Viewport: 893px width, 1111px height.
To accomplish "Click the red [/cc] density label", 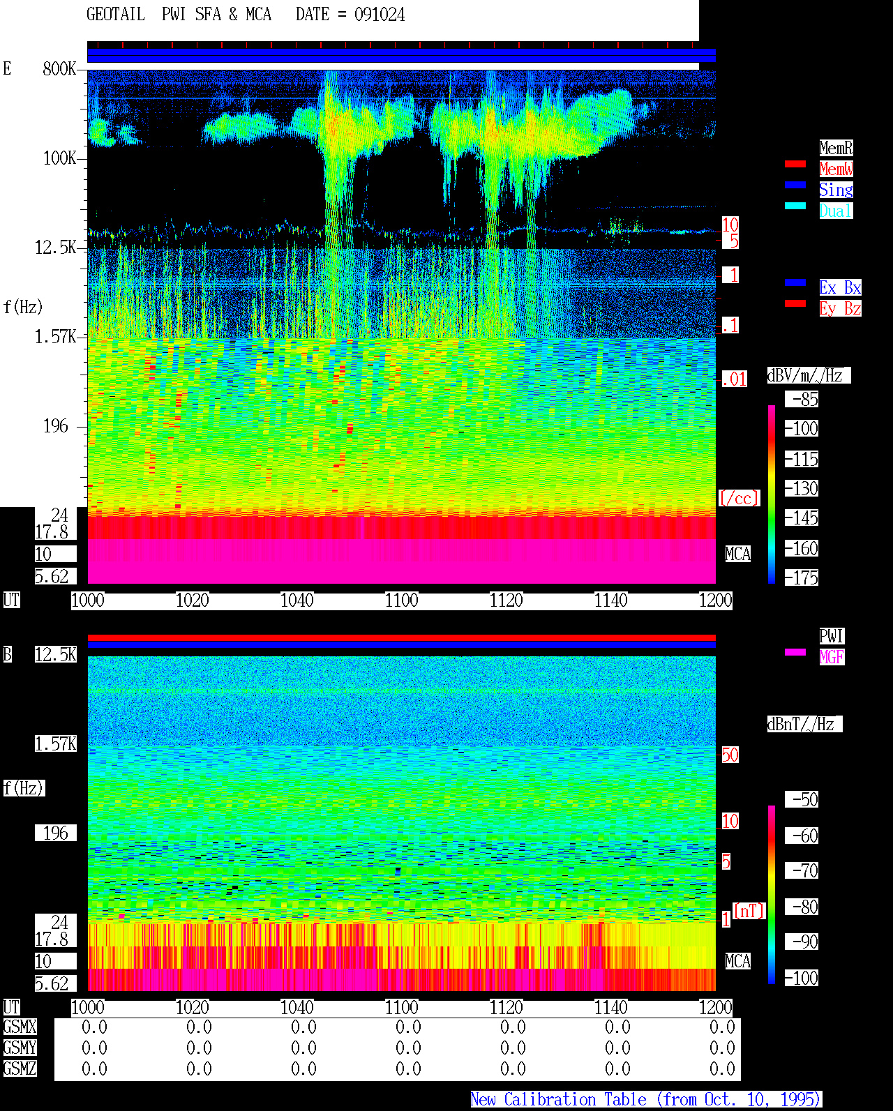I will click(x=739, y=499).
